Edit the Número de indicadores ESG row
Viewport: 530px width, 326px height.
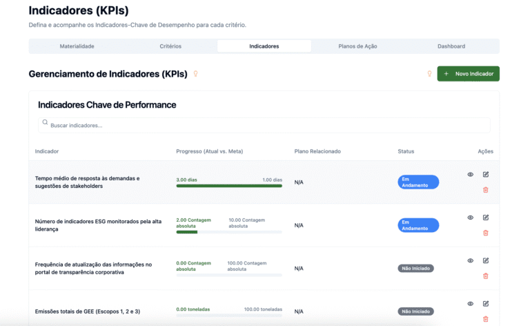(486, 218)
